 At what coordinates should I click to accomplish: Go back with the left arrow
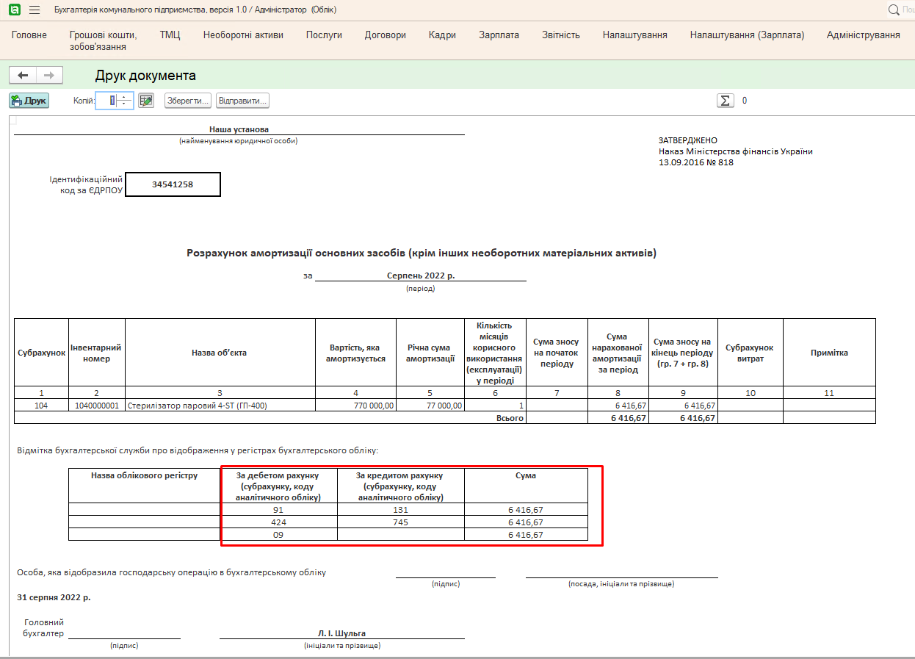tap(23, 76)
